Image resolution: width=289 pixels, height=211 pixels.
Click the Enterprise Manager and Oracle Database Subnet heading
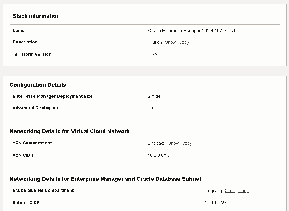pyautogui.click(x=105, y=179)
